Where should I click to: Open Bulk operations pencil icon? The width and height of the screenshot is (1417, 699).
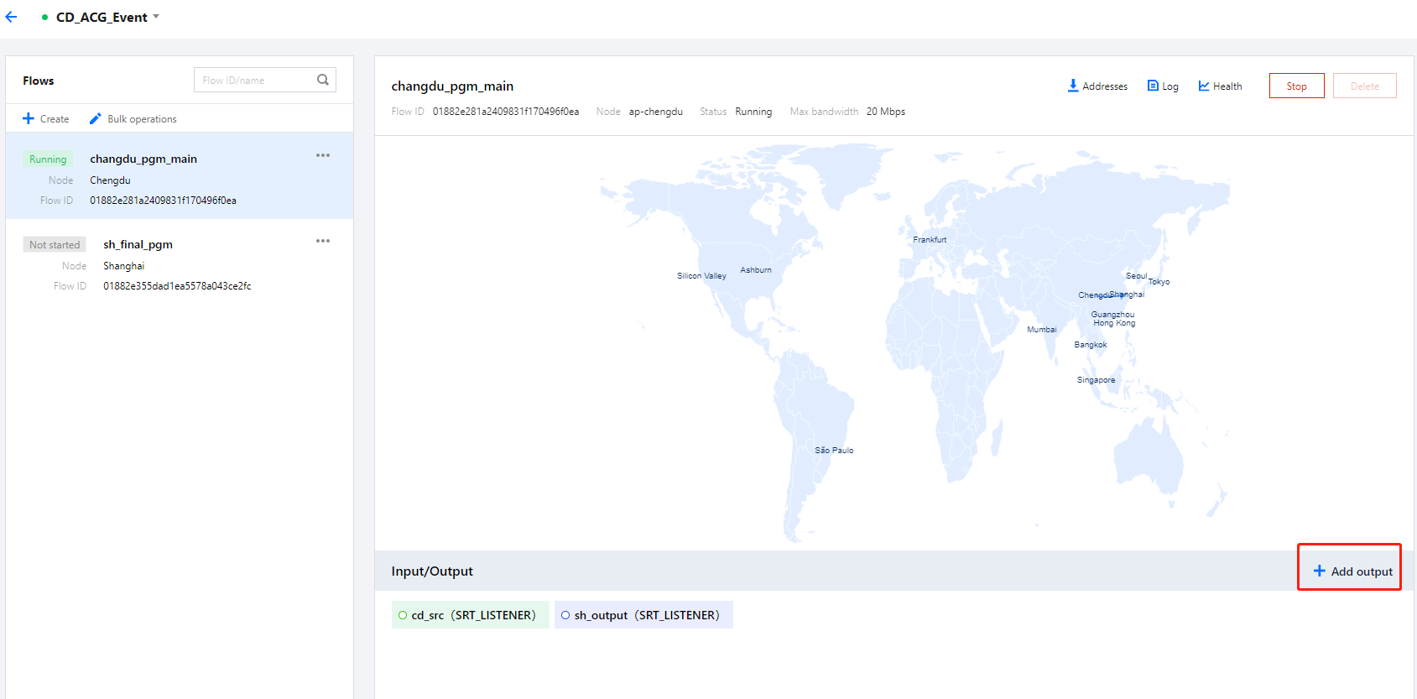96,118
